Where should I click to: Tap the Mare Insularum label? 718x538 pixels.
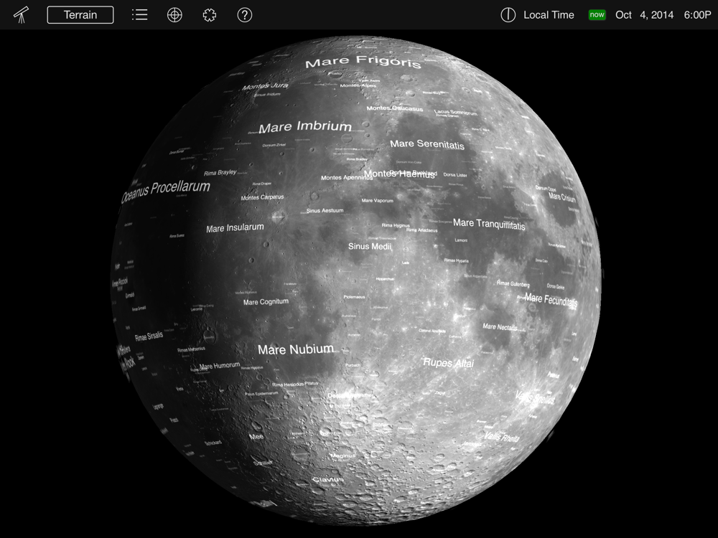tap(235, 227)
